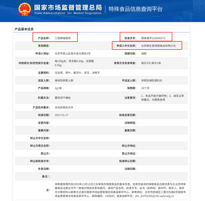Click the 转让方地址 label

129,146
